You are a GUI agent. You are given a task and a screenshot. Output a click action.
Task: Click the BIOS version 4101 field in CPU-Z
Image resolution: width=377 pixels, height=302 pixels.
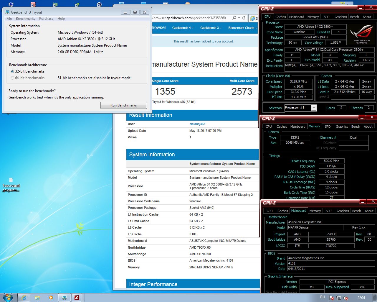coord(331,264)
